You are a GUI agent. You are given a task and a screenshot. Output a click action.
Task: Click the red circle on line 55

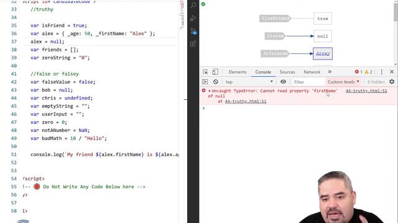37,186
